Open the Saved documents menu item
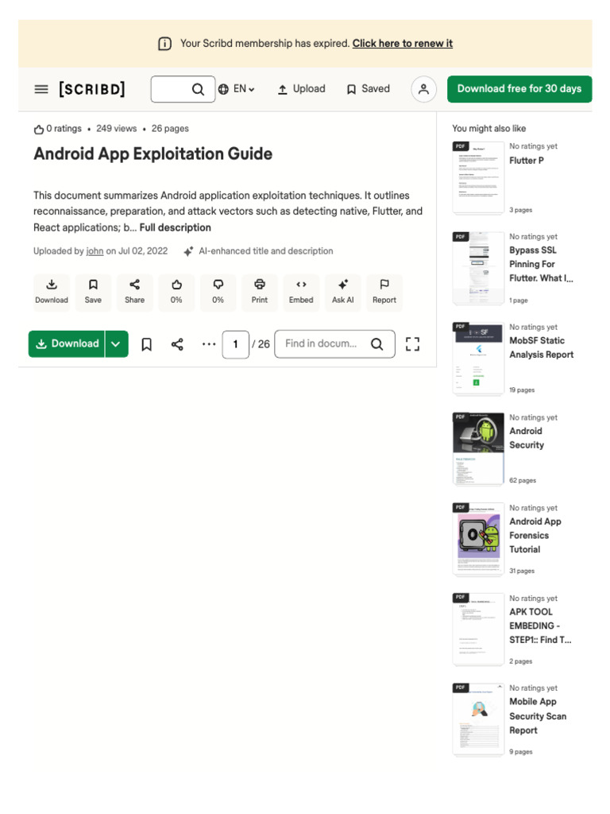Viewport: 610px width, 814px height. 368,89
